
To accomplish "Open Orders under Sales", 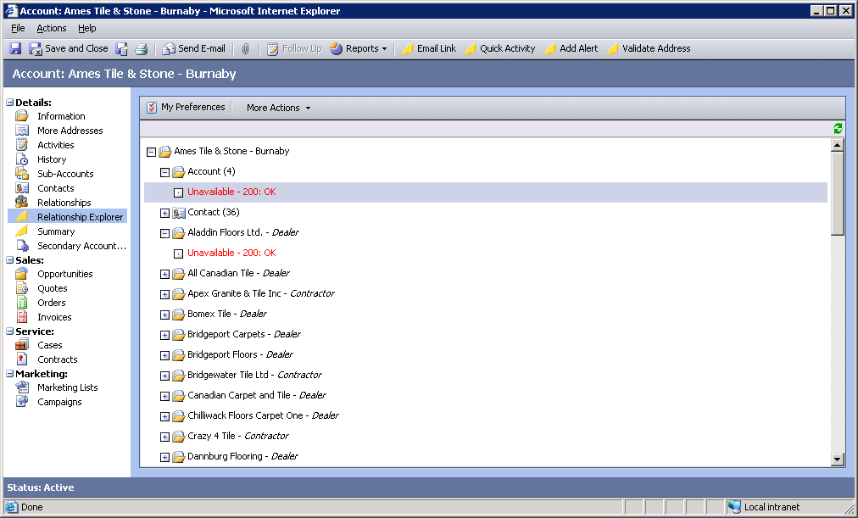I will [x=51, y=303].
